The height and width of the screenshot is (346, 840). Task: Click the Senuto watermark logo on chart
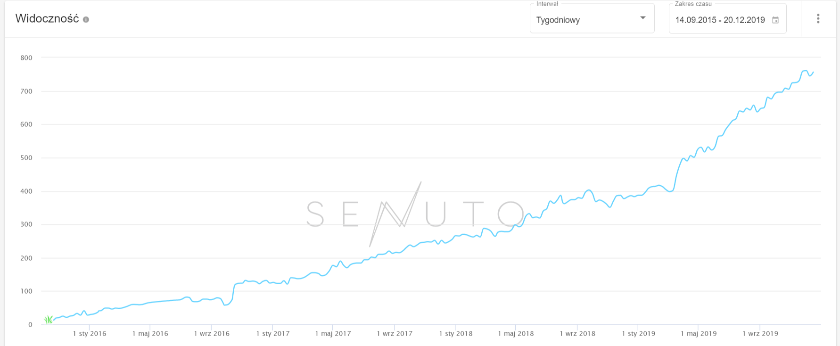point(415,214)
